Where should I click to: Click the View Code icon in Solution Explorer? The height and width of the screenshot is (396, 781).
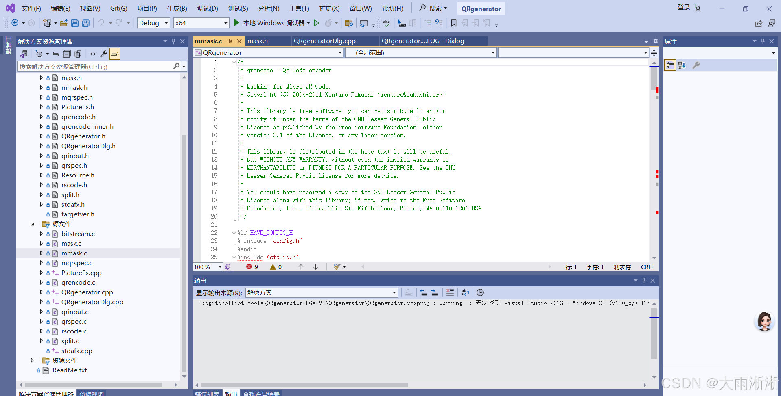pos(93,54)
